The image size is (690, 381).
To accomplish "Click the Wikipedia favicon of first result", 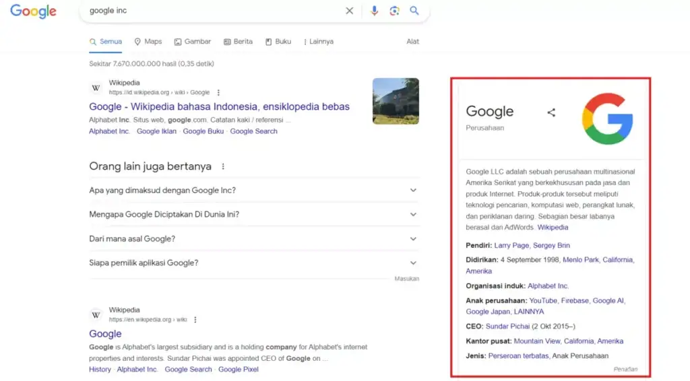I will 96,88.
